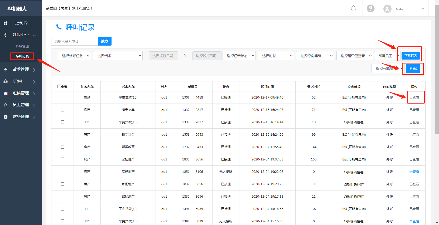Check the row dated 2020-12-04 19:17:11
Viewport: 439px width, 225px height.
tap(62, 196)
